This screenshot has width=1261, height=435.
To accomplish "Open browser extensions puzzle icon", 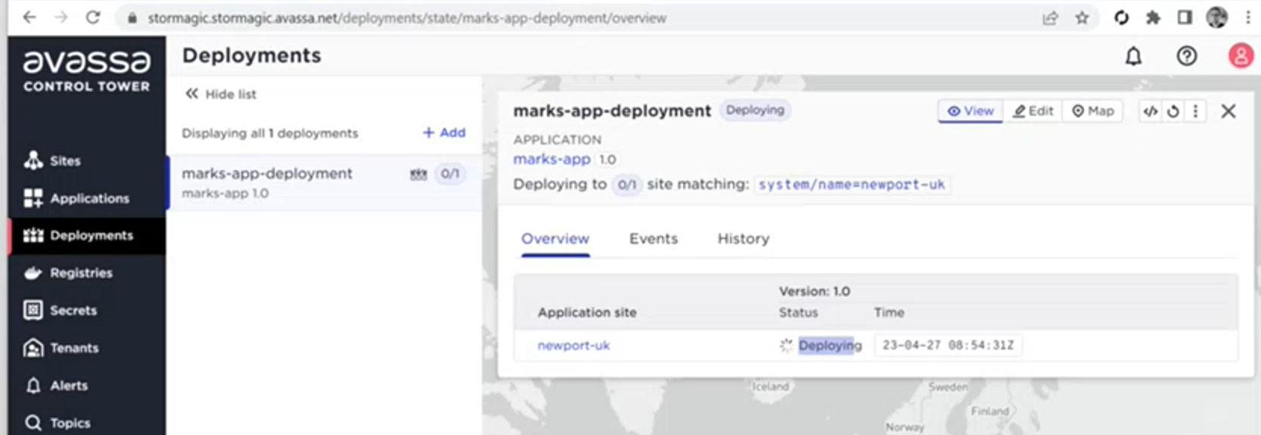I will pos(1153,18).
